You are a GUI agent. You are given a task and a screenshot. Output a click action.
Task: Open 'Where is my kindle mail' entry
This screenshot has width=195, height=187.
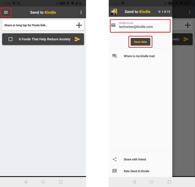click(139, 56)
